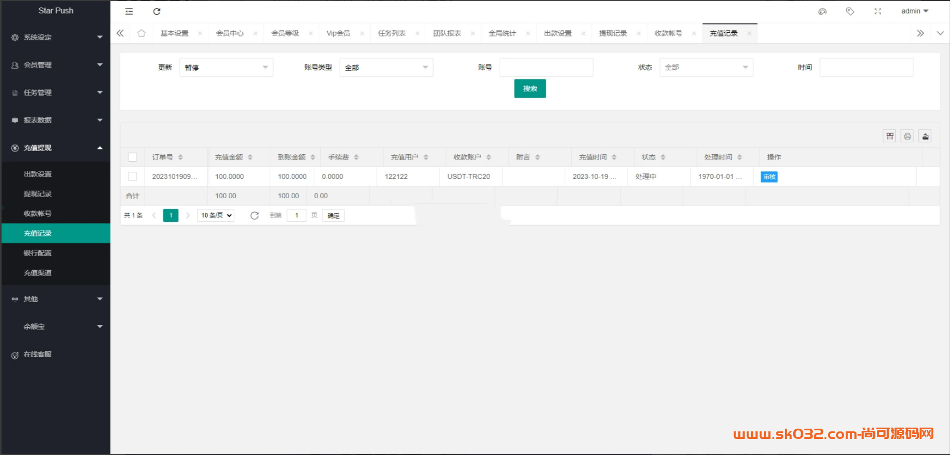
Task: Expand 余额宝 sidebar menu
Action: coord(55,327)
